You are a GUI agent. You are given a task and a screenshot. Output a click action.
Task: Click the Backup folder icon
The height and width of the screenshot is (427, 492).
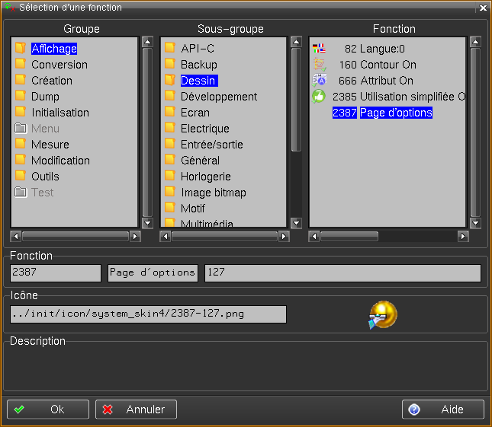pyautogui.click(x=170, y=64)
